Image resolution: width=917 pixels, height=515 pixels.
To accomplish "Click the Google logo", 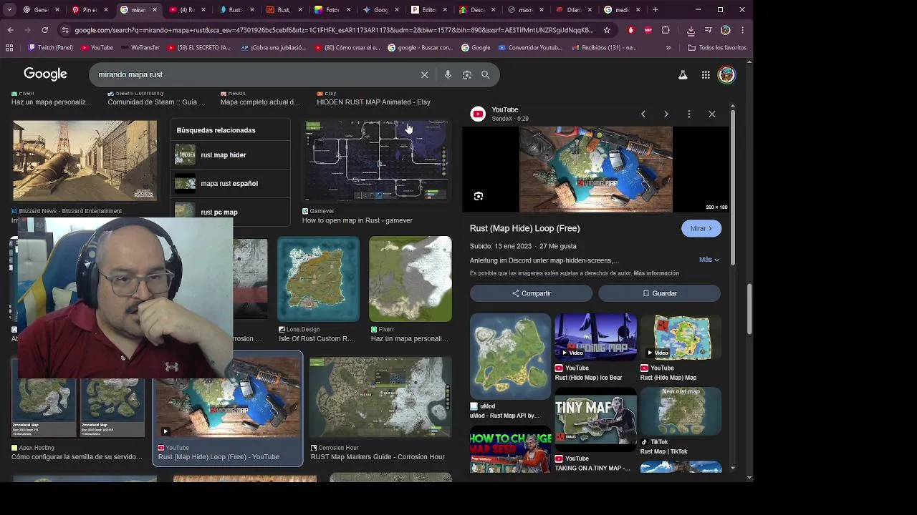I will (45, 74).
